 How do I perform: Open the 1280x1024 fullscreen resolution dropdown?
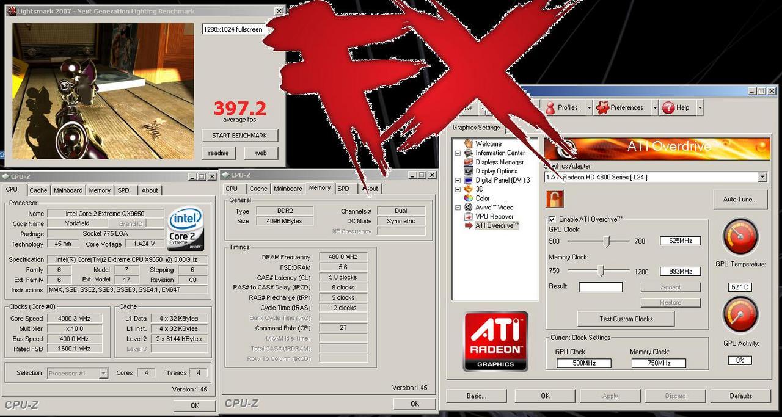click(x=233, y=29)
